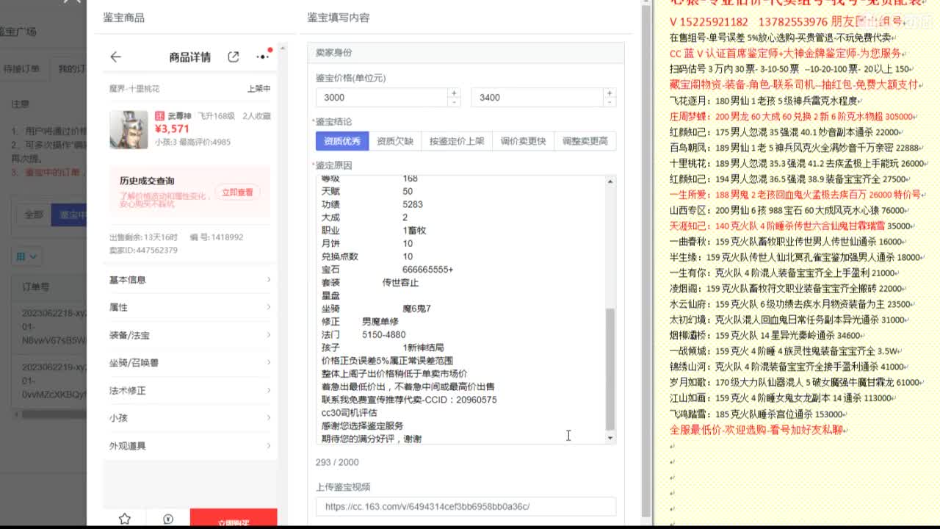
Task: Click the 庄周梦蝶 red listing line in document
Action: 793,116
